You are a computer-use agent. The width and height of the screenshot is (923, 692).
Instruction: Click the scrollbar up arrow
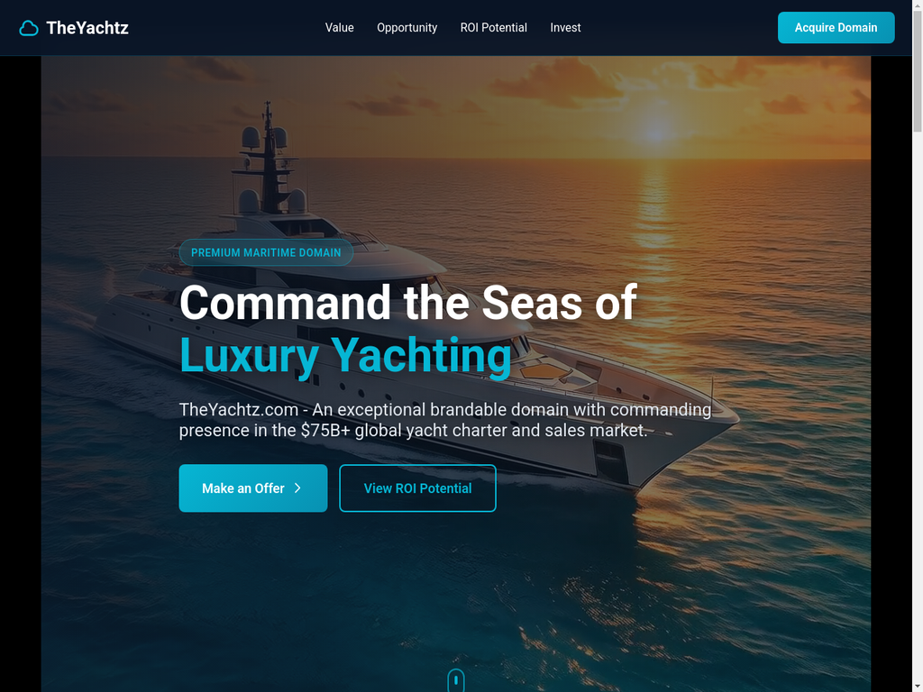(x=917, y=5)
